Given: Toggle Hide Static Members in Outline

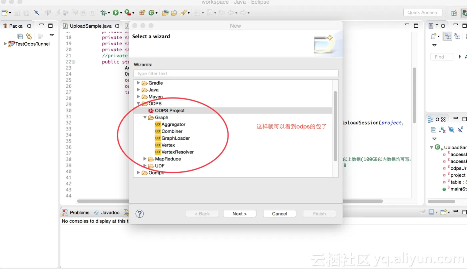Looking at the screenshot, I should (x=460, y=130).
